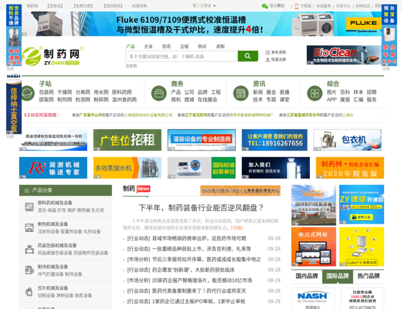The height and width of the screenshot is (309, 402).
Task: Open news 1家药企已通过主板IPO审核
Action: tap(199, 302)
